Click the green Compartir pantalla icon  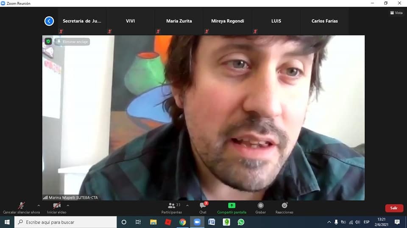point(231,206)
